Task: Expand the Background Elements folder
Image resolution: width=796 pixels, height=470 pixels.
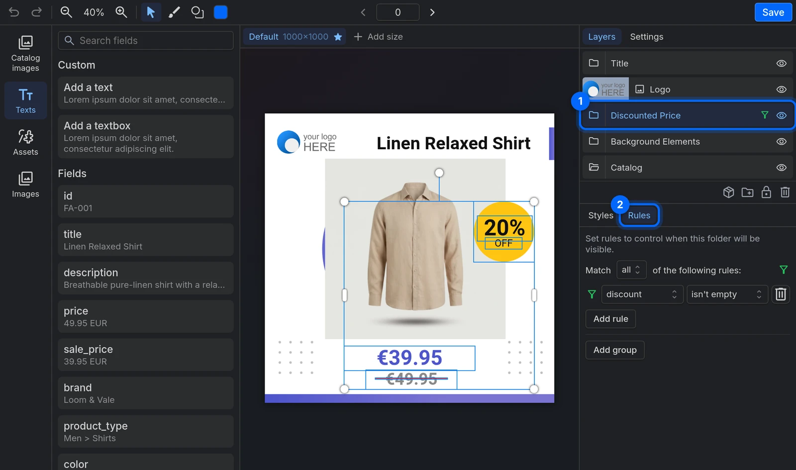Action: [x=594, y=141]
